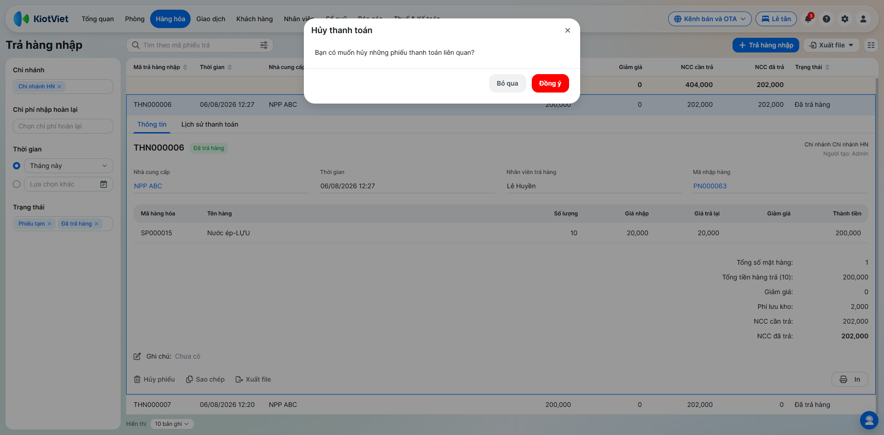Viewport: 884px width, 435px height.
Task: Expand the Tháng này dropdown
Action: (69, 166)
